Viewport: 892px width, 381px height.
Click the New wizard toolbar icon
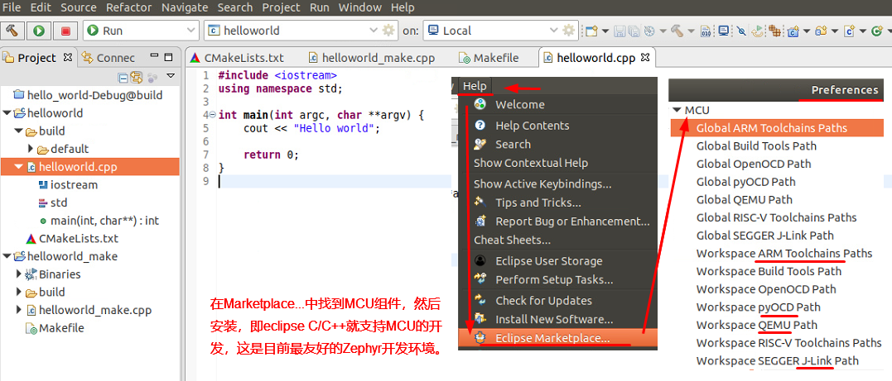(591, 31)
